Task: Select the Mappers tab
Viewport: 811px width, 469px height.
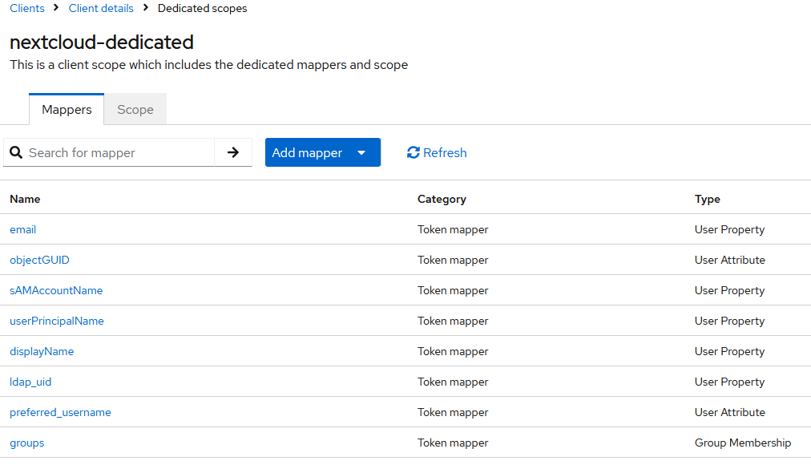Action: [x=67, y=110]
